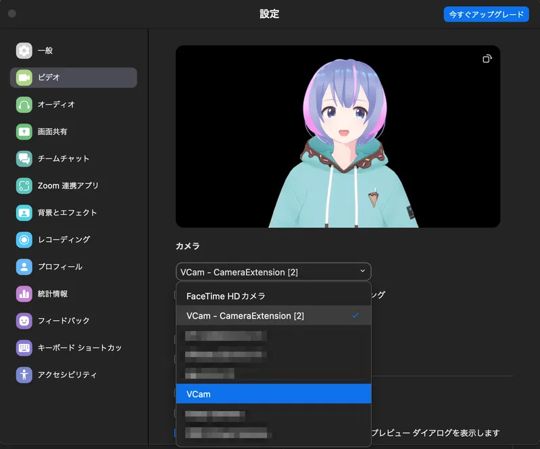Select the ビデオ video camera icon
540x449 pixels.
[24, 78]
